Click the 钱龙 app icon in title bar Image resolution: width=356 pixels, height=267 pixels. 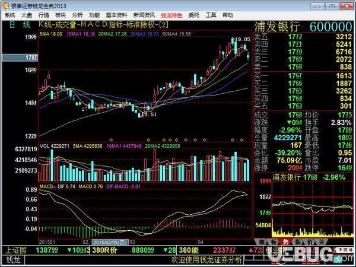[x=6, y=6]
